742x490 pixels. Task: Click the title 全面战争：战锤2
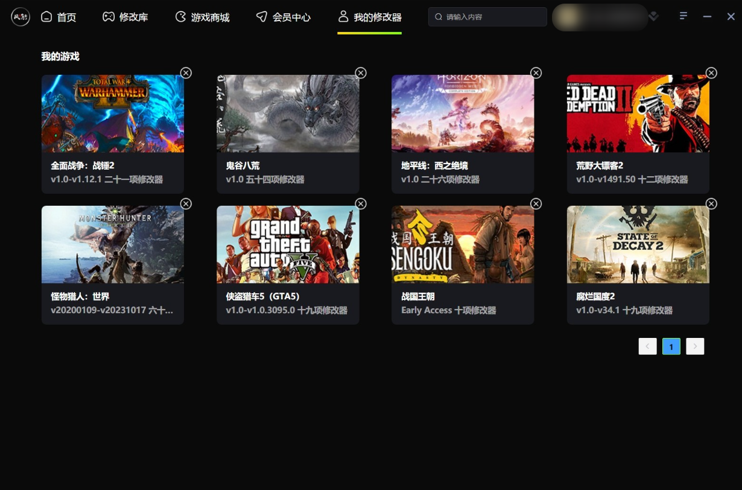pos(83,165)
